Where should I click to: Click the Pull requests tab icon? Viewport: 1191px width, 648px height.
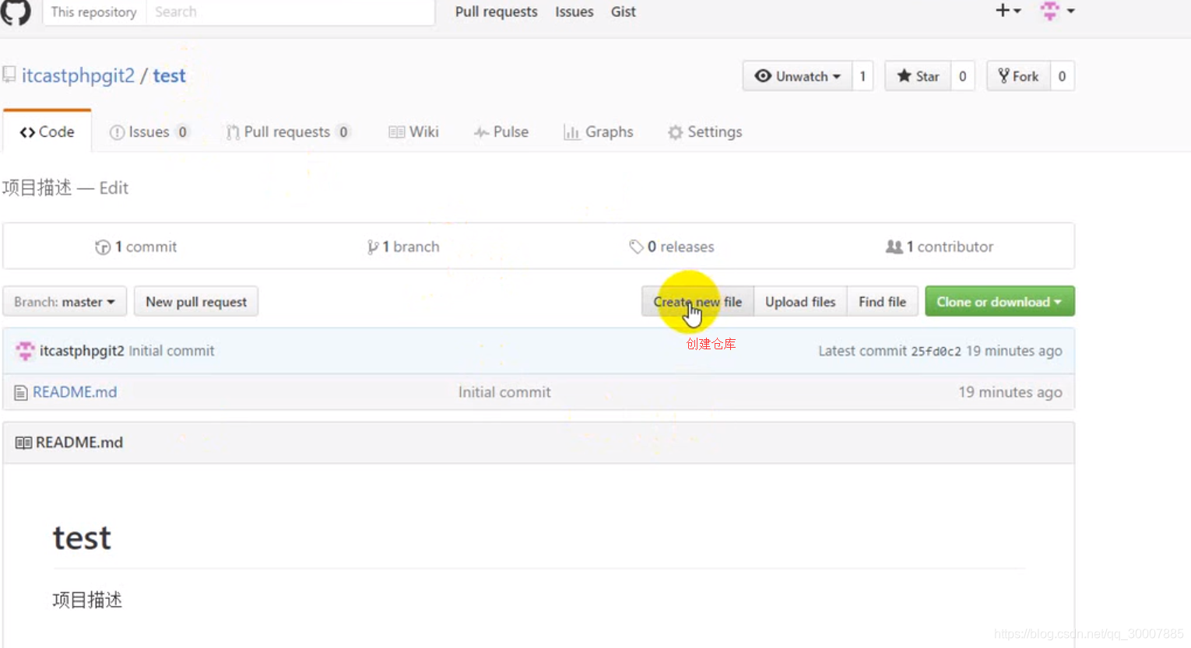(x=232, y=132)
